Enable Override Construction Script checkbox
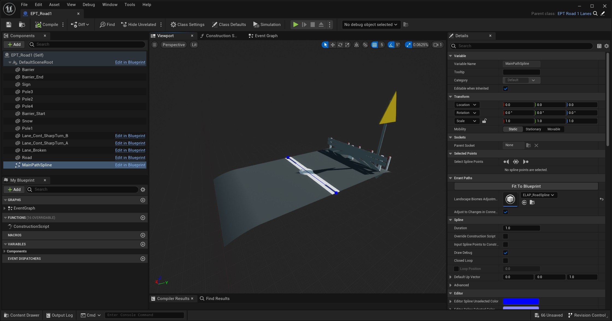Screen dimensions: 612x321 505,236
